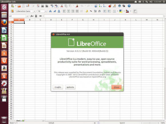Sort Ascending icon
The height and width of the screenshot is (124, 166).
coord(100,6)
